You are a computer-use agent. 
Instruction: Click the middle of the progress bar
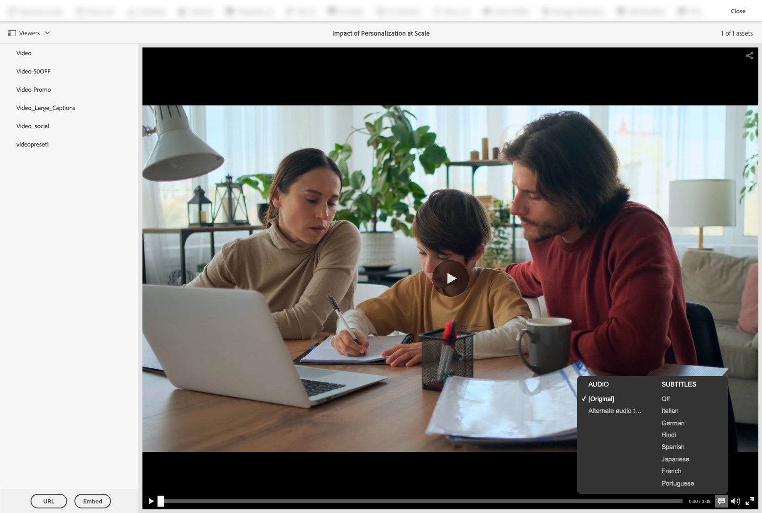click(x=420, y=501)
